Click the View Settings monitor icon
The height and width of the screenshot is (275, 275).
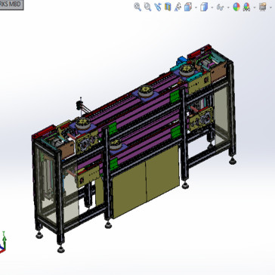tap(263, 7)
